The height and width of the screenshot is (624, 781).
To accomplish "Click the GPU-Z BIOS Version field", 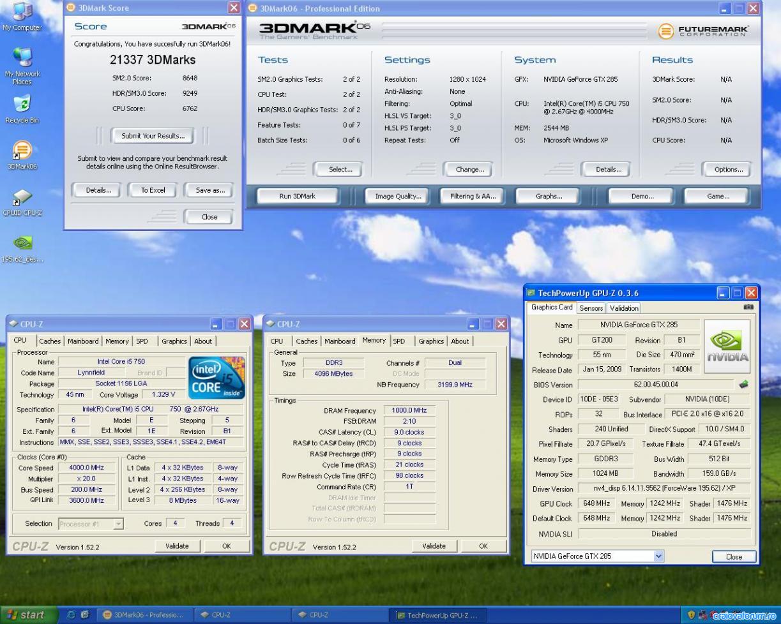I will tap(656, 385).
